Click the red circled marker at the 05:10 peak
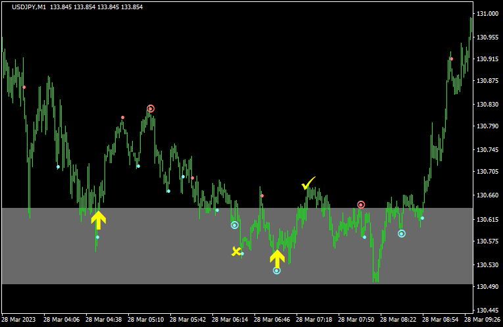503x327 pixels. click(151, 109)
